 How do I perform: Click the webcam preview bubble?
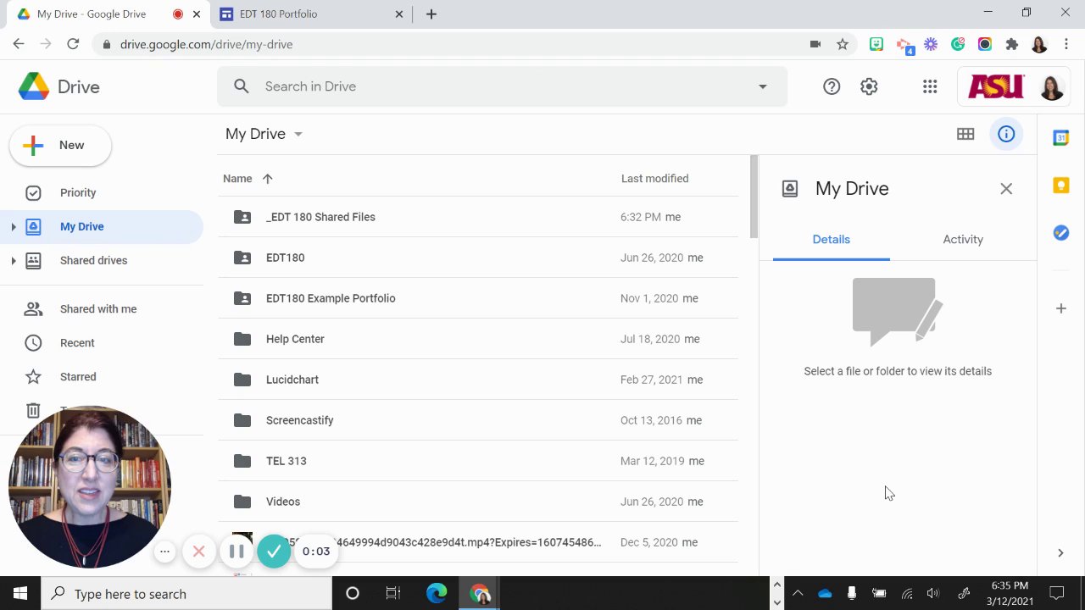click(x=89, y=487)
